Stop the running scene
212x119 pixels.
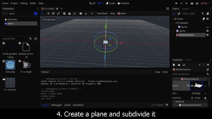(x=186, y=3)
